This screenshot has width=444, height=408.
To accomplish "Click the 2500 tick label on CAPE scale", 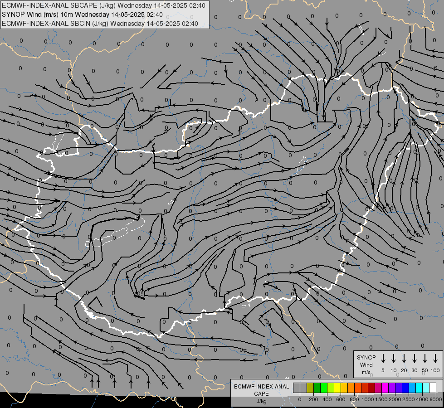I will (408, 399).
